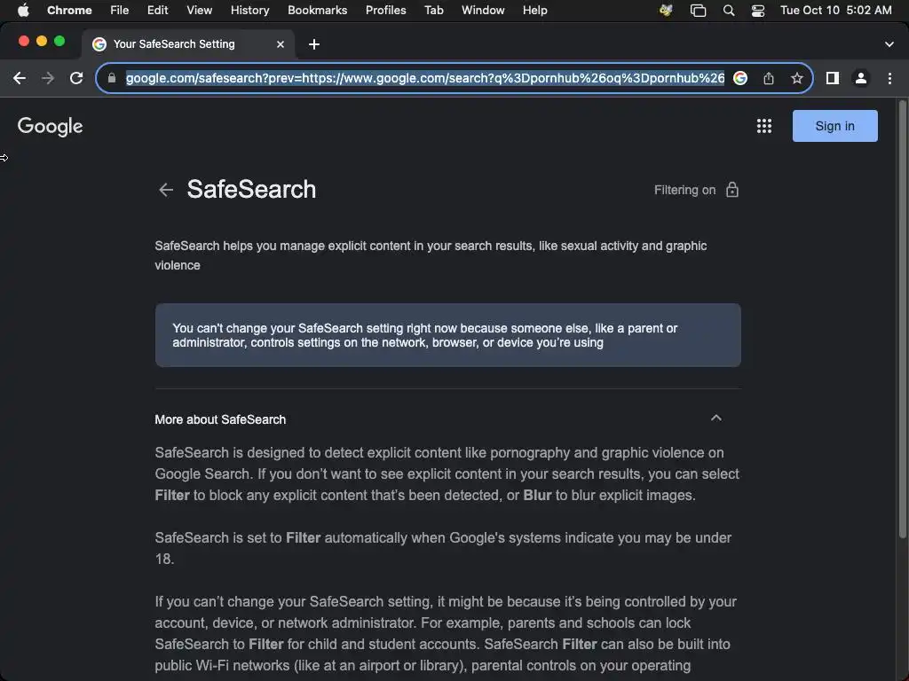Open the Window menu

483,11
